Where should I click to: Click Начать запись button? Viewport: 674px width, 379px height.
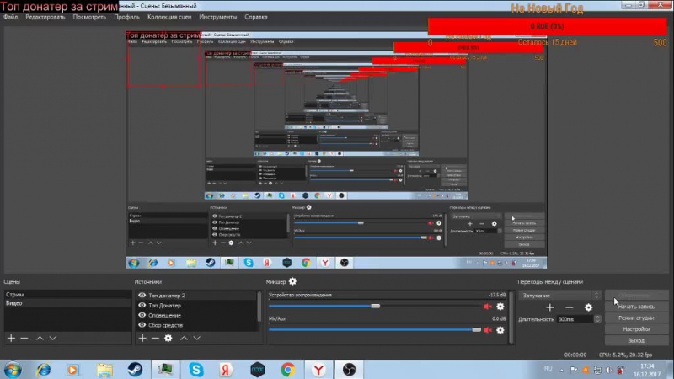[x=636, y=307]
